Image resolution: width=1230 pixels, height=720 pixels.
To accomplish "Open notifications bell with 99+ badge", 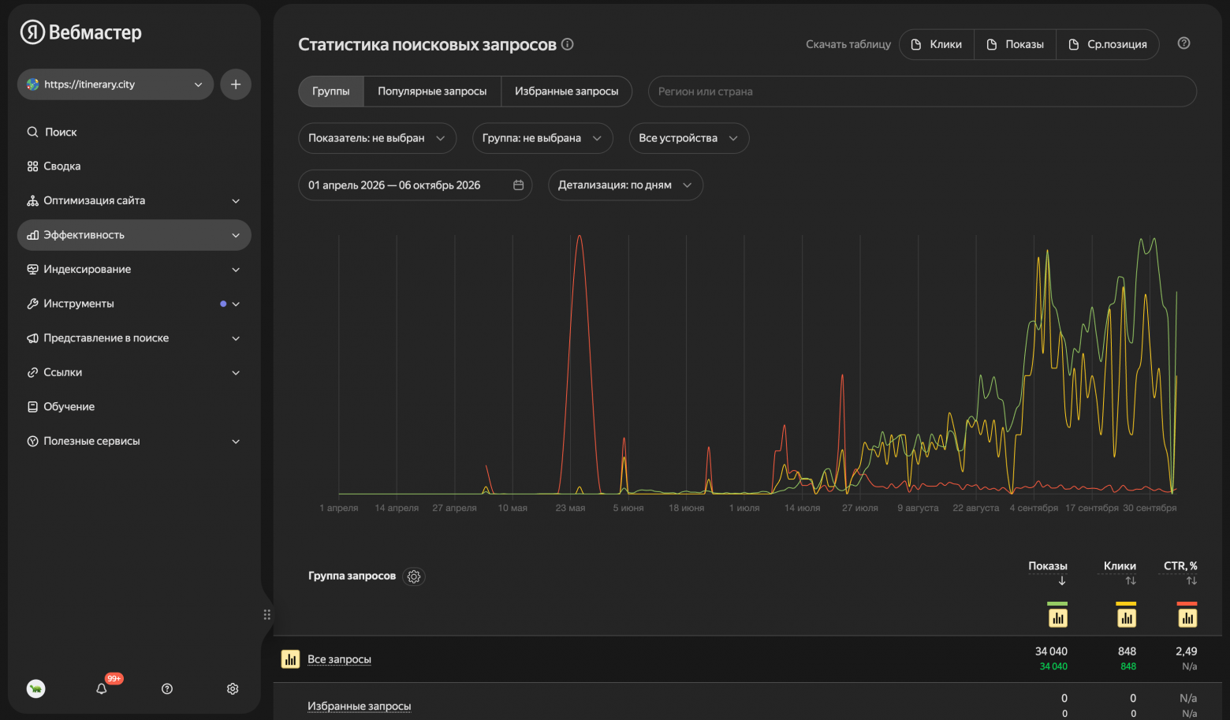I will [x=102, y=688].
